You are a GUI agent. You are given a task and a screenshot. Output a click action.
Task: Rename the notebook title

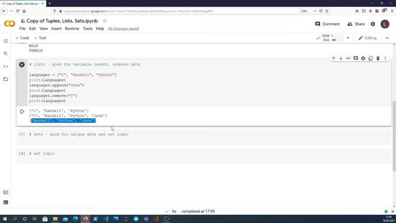pyautogui.click(x=62, y=20)
